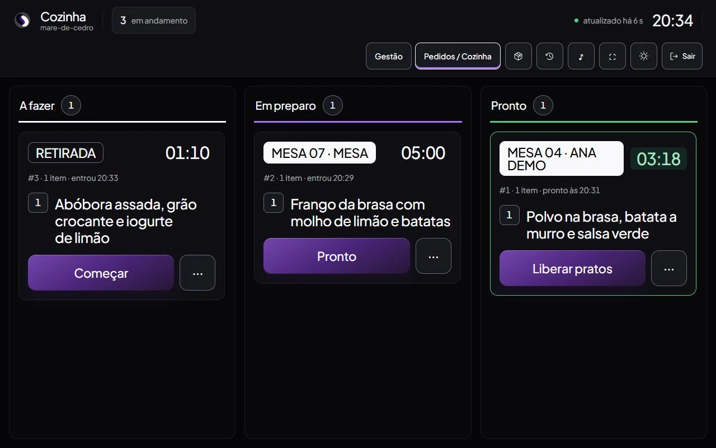Screen dimensions: 716x448
Task: Click the '#2 · 1 item · entrou 20:29' text
Action: pos(309,178)
